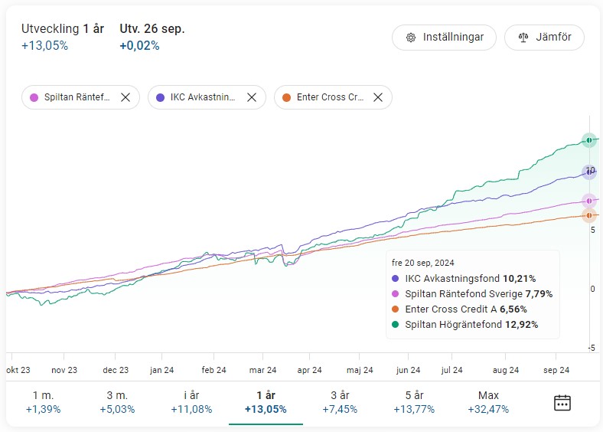Open the calendar date picker icon

tap(562, 402)
